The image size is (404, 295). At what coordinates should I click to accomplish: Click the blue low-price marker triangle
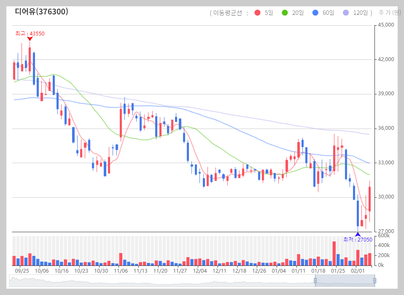[358, 234]
